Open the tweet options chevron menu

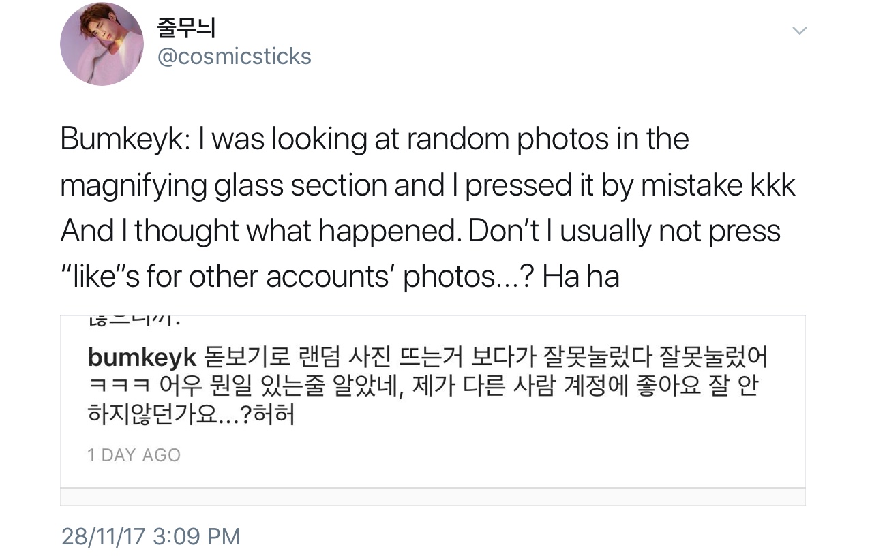click(x=800, y=31)
